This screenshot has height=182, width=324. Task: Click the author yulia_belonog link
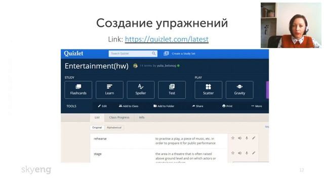[167, 66]
